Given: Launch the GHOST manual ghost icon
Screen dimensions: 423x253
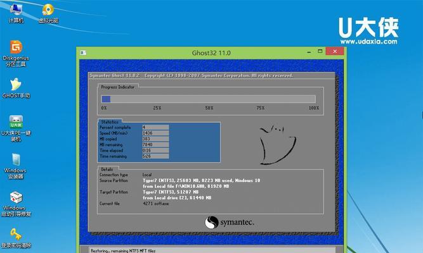Looking at the screenshot, I should coord(16,88).
